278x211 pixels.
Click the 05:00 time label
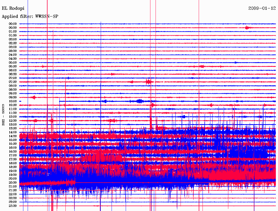coord(13,62)
